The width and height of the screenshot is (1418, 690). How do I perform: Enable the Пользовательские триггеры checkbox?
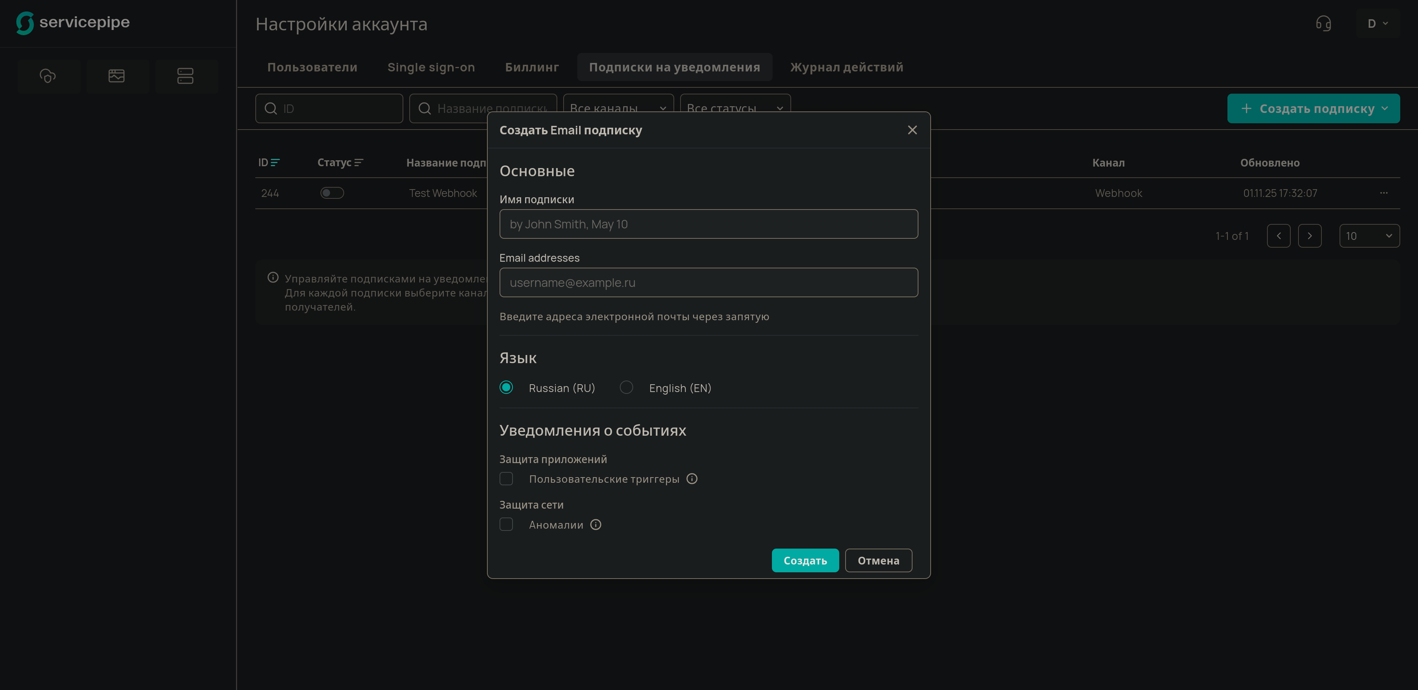506,479
